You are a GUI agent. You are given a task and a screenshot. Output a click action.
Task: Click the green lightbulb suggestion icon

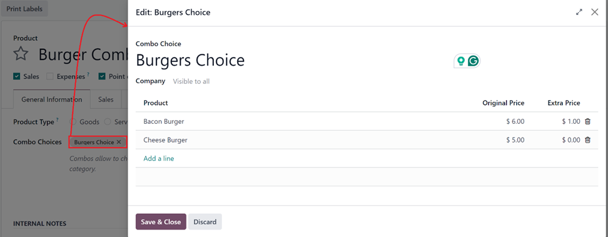(x=460, y=61)
